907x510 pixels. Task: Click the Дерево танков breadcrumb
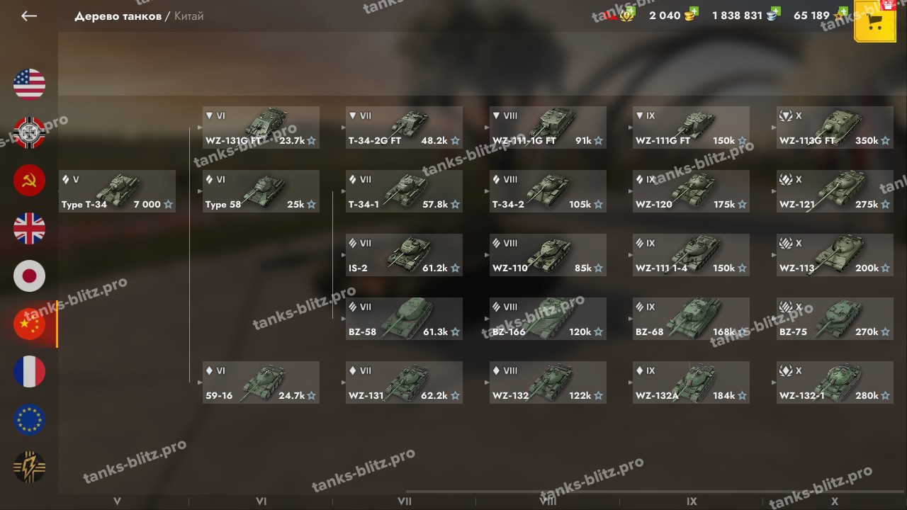tap(118, 16)
